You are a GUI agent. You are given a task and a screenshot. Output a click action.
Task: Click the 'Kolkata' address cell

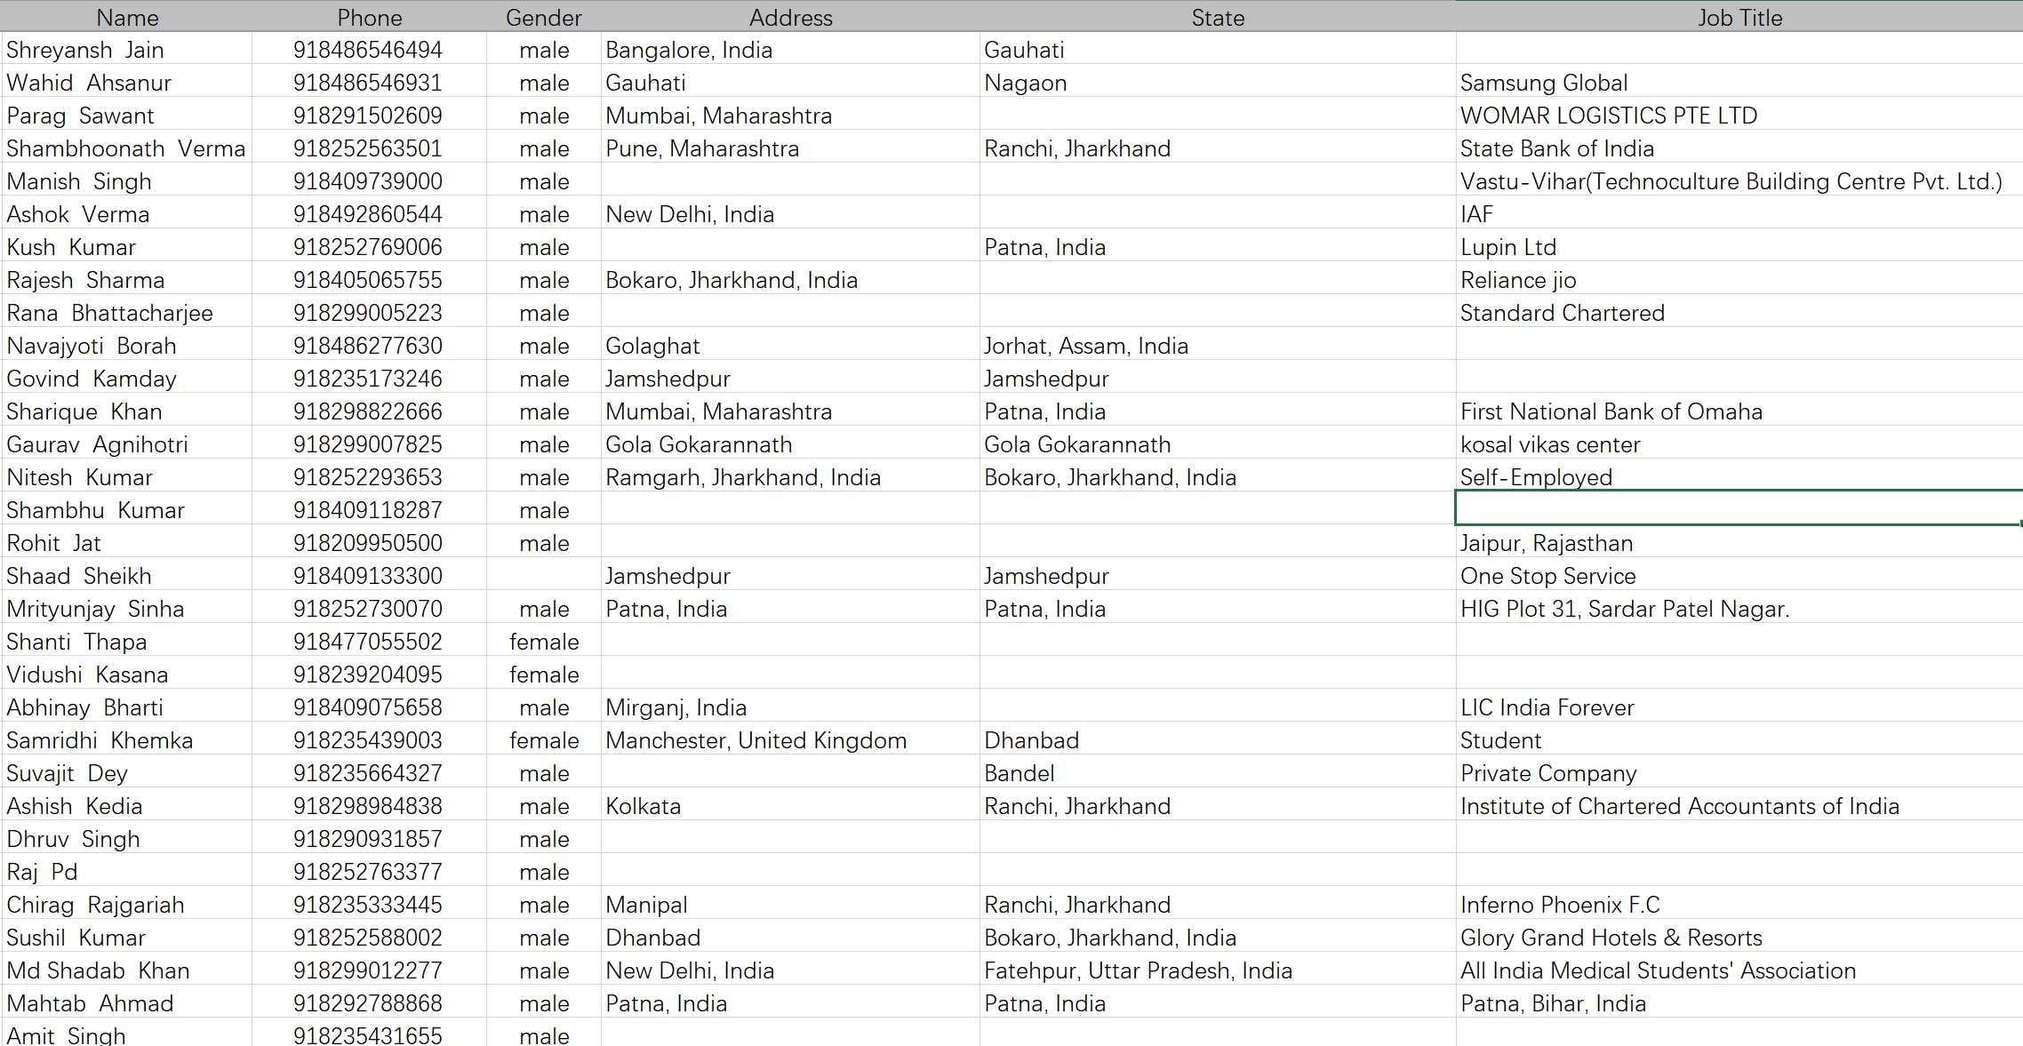pos(790,806)
